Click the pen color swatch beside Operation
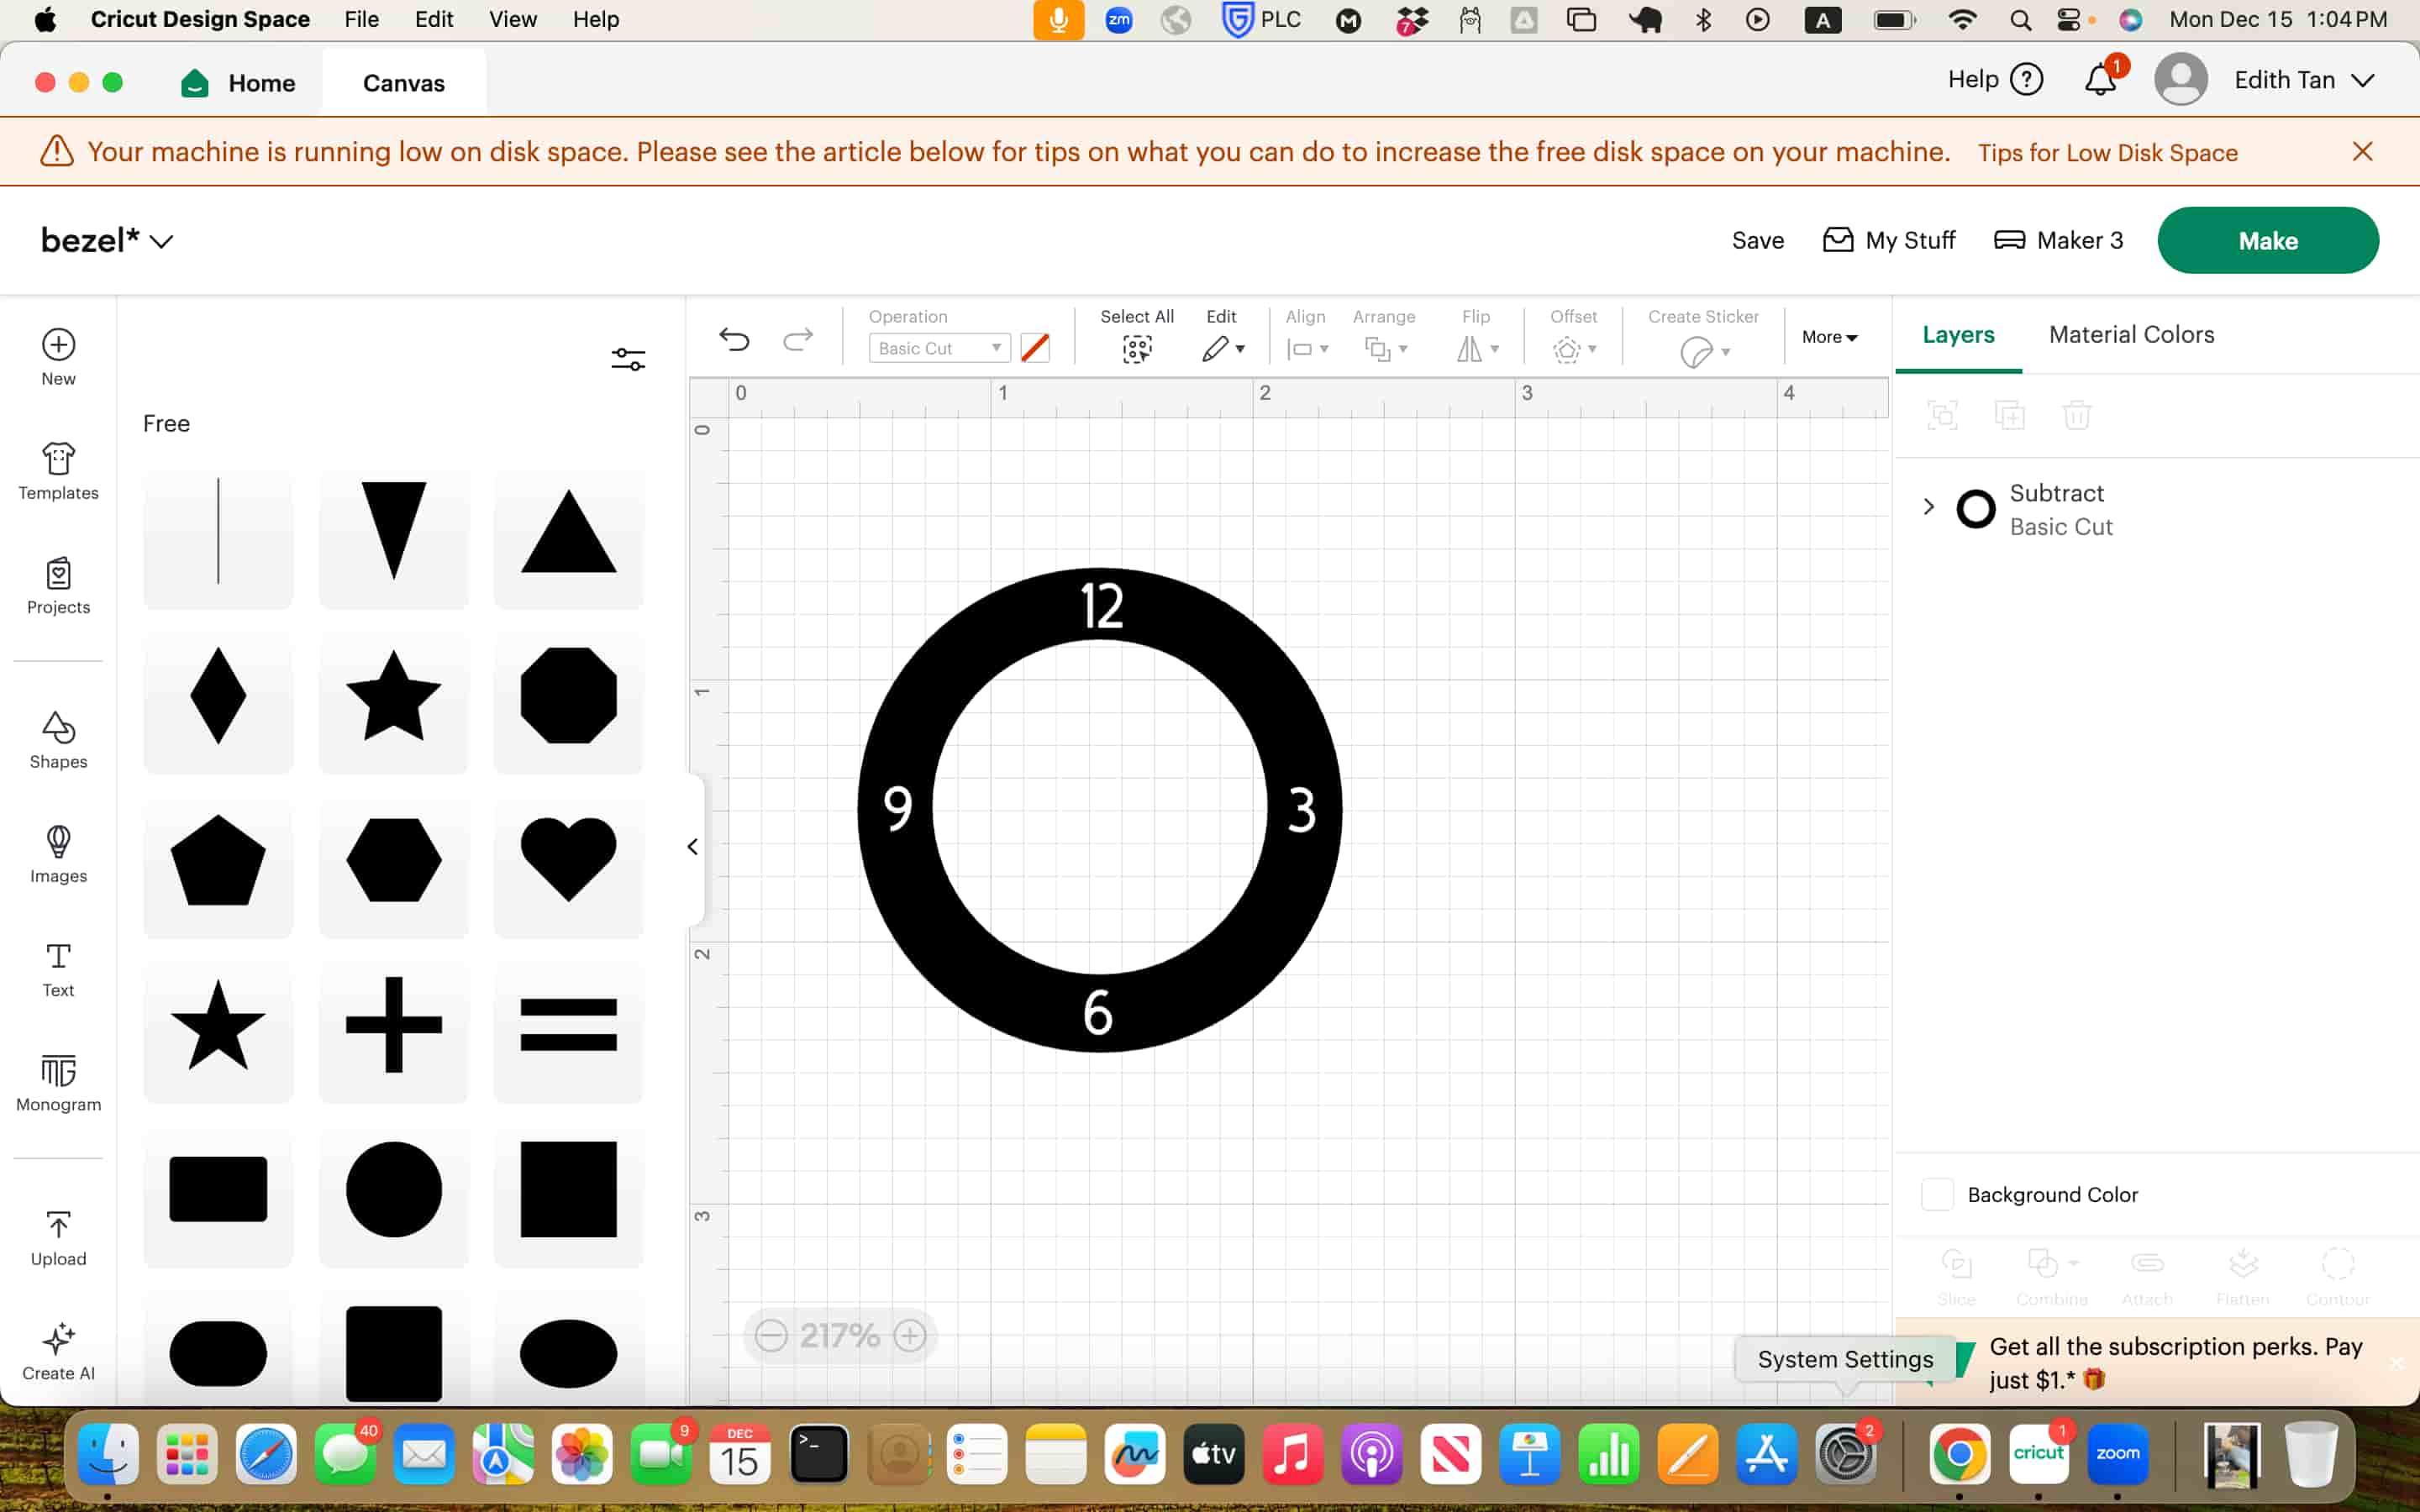 pyautogui.click(x=1035, y=348)
